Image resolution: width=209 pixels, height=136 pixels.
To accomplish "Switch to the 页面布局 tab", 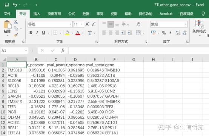I will point(54,14).
